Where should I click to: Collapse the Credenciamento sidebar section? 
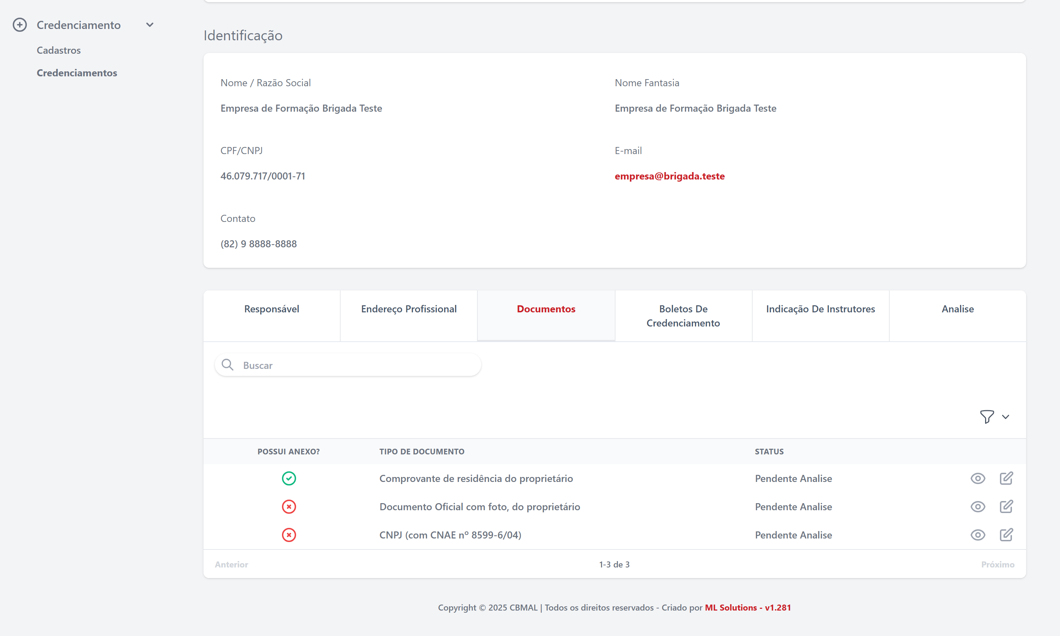tap(149, 24)
